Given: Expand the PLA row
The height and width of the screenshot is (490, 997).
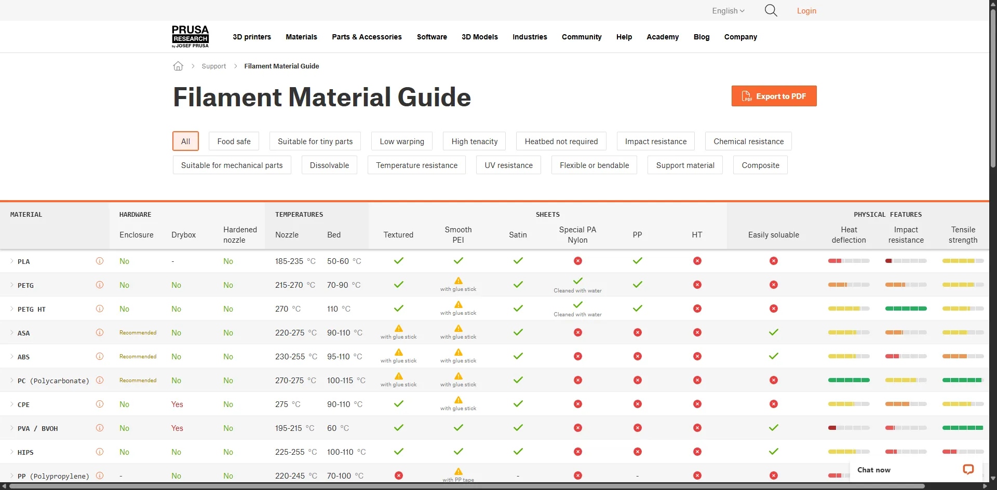Looking at the screenshot, I should pos(12,261).
